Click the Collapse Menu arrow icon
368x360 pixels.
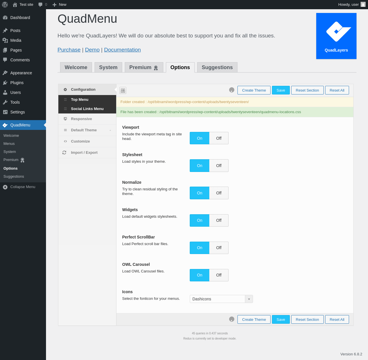tap(5, 187)
